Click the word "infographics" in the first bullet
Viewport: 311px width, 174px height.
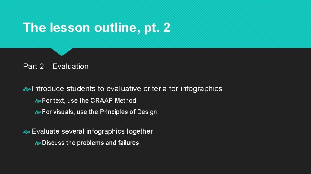pos(201,89)
